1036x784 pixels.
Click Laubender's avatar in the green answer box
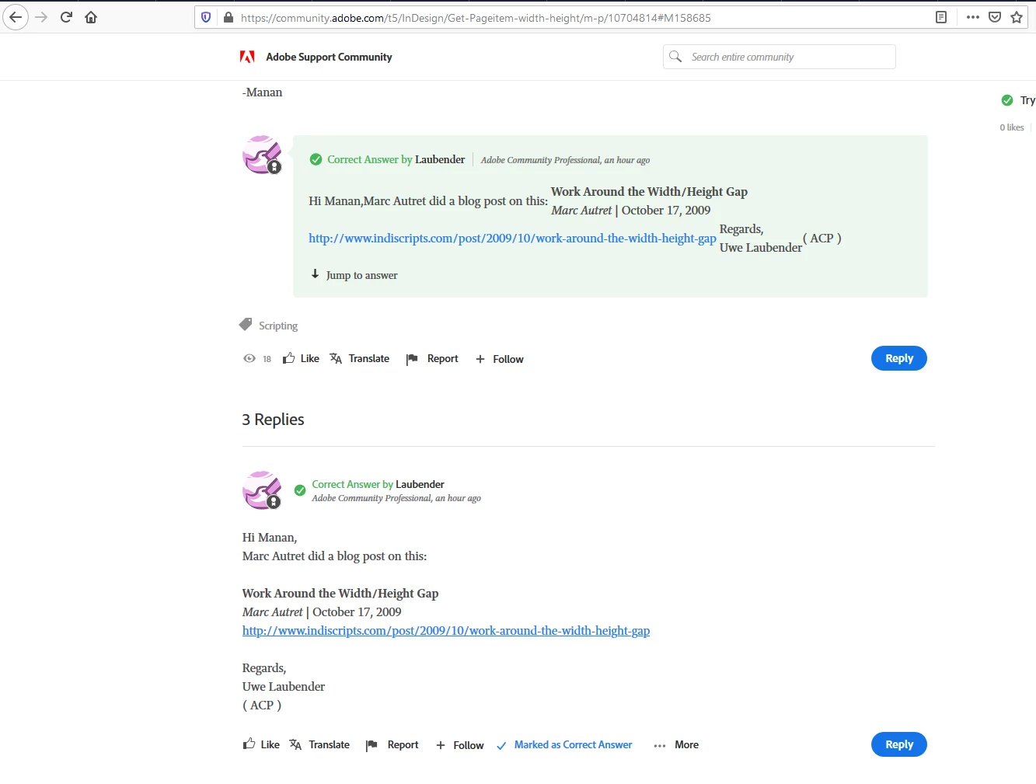262,155
